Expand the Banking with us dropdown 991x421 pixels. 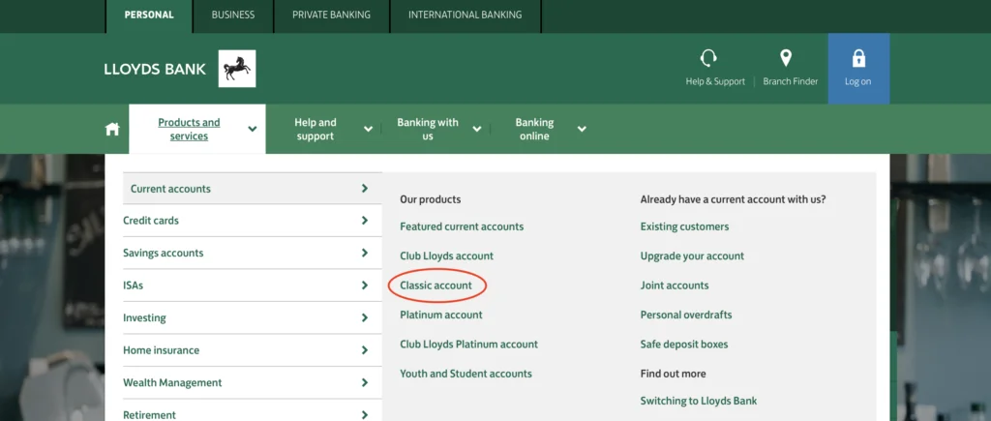[x=435, y=129]
